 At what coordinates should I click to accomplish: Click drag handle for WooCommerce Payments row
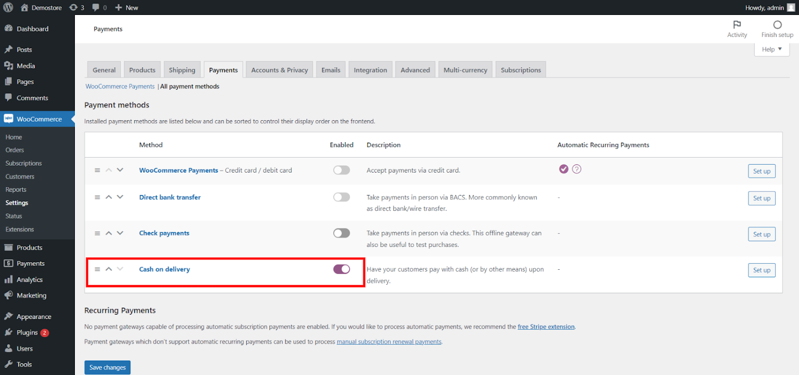pos(97,170)
